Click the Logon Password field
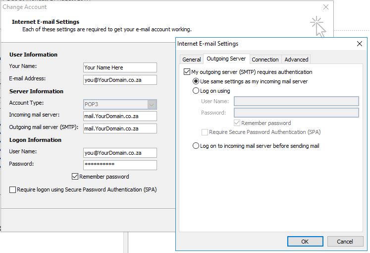Viewport: 370px width, 253px height. [x=120, y=165]
